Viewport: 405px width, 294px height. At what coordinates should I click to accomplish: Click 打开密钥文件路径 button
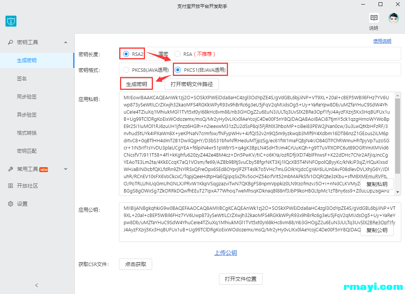click(x=192, y=84)
